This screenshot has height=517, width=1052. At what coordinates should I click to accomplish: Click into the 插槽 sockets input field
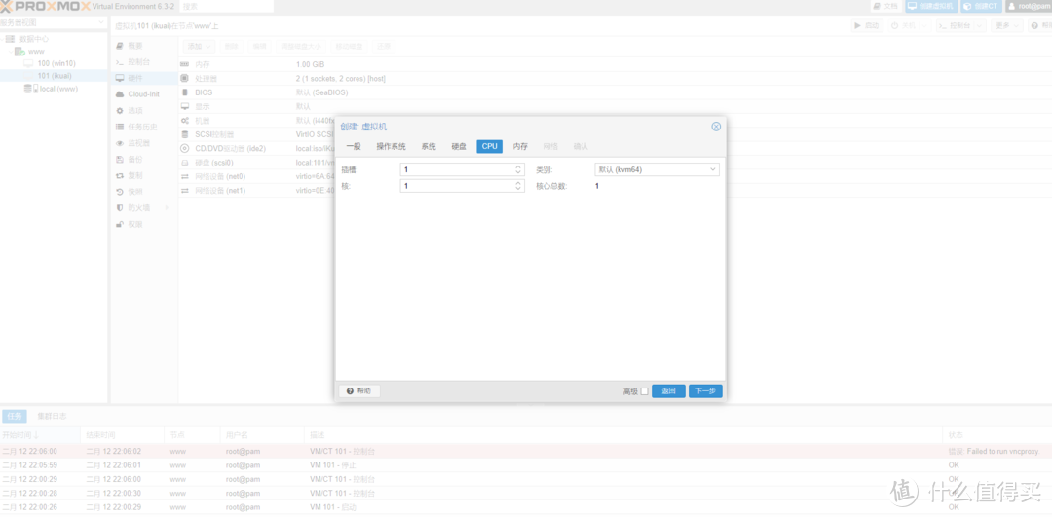(x=456, y=169)
